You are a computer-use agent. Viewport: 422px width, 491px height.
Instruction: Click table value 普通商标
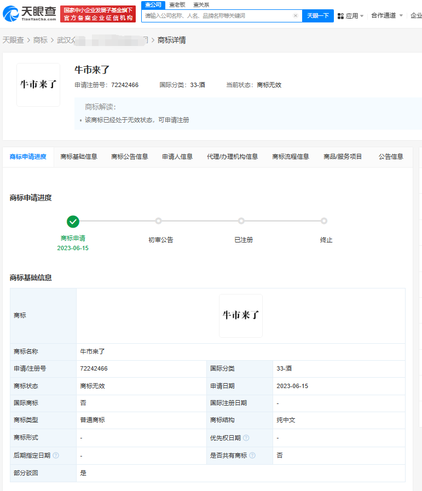click(93, 420)
